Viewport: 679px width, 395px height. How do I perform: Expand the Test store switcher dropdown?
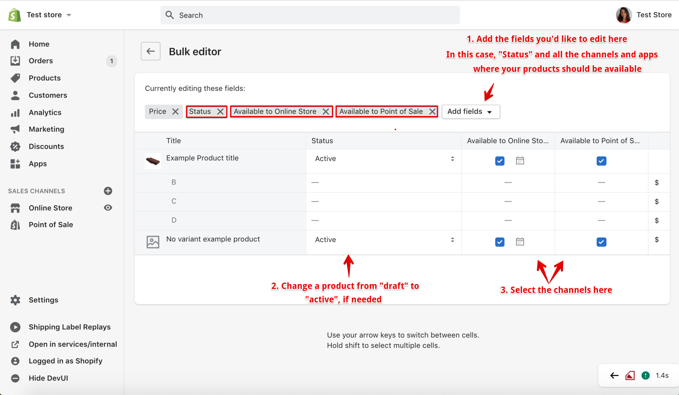(x=69, y=15)
